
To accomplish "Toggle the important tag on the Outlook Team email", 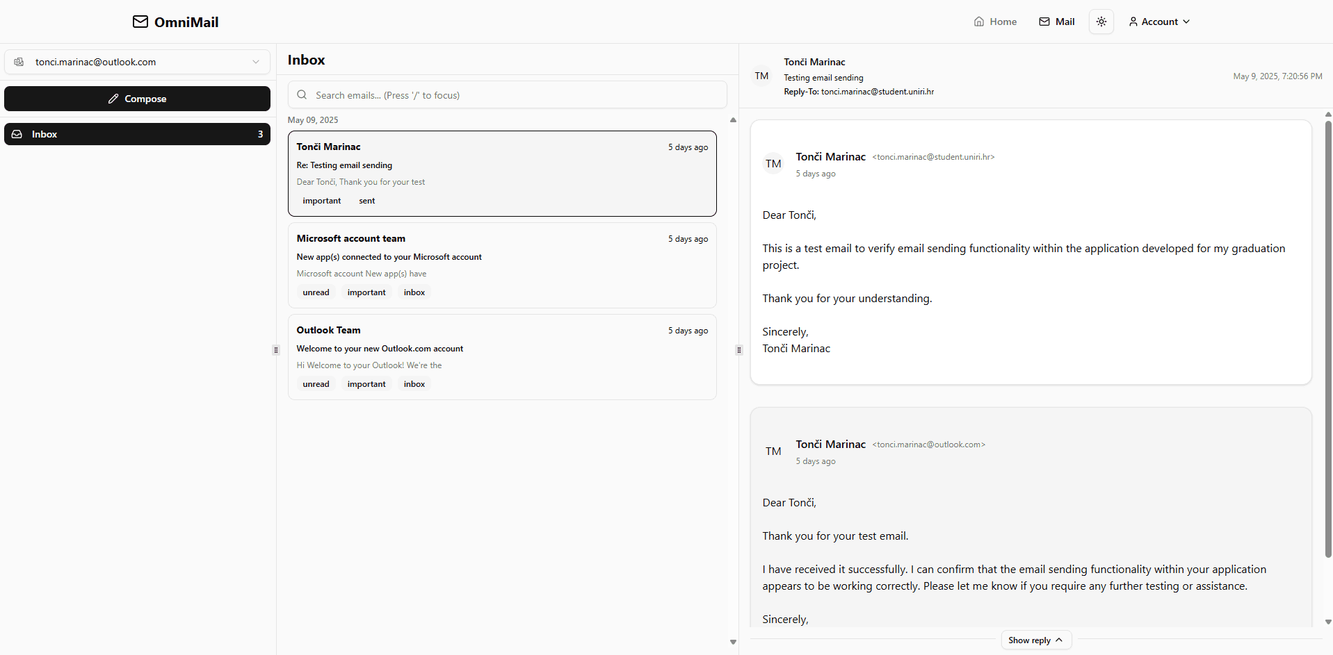I will (x=365, y=383).
